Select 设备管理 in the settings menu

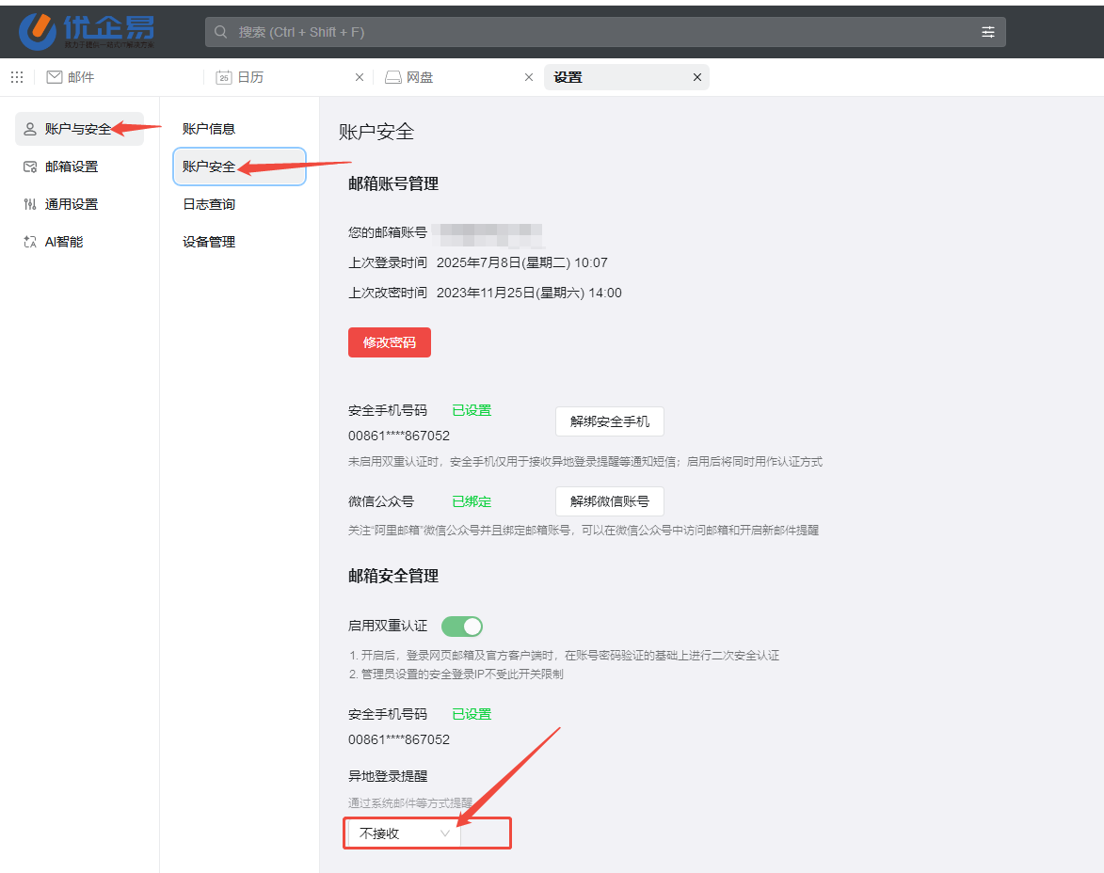(x=208, y=241)
